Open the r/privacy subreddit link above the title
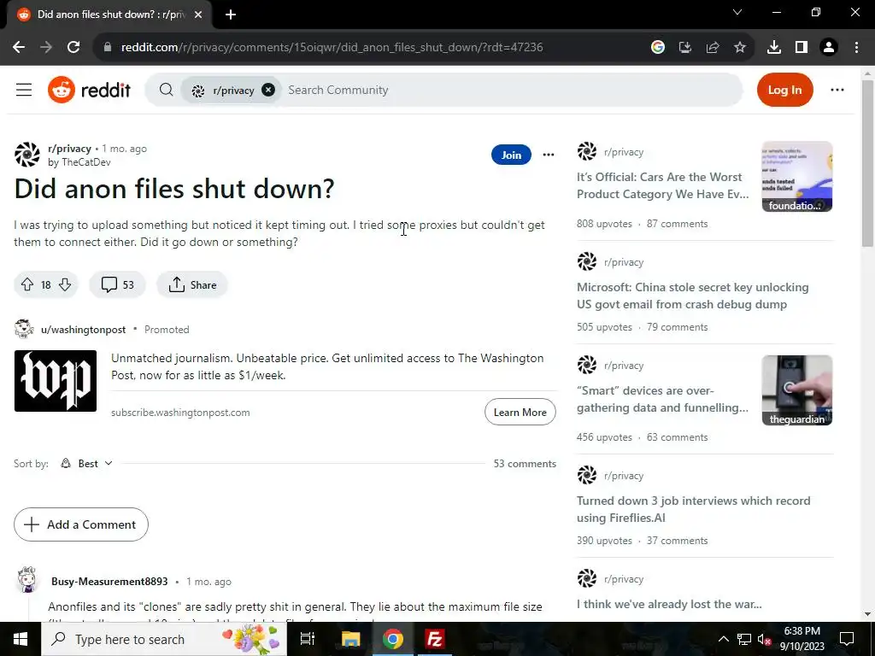The width and height of the screenshot is (875, 656). (x=69, y=149)
